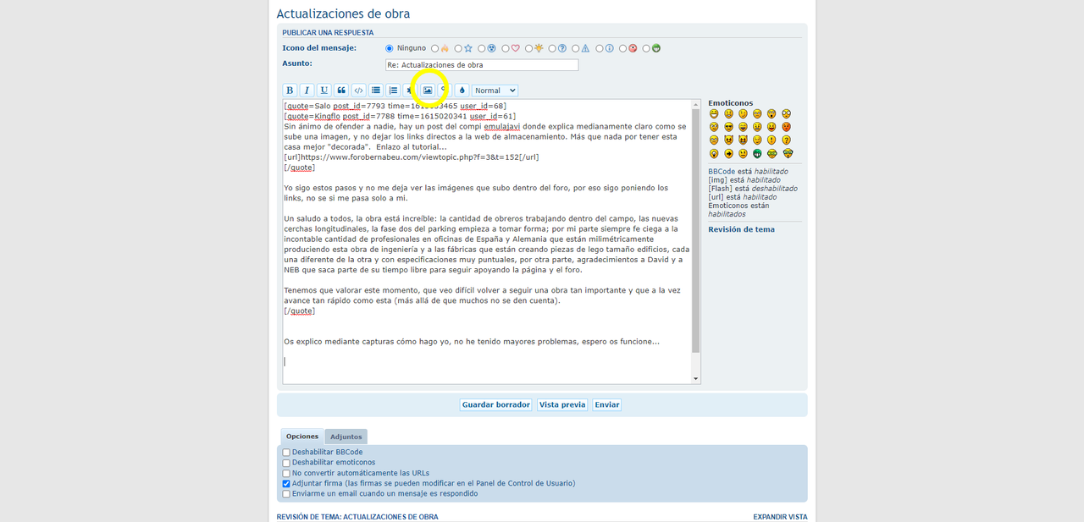Check Enviarme un email cuando responden
The height and width of the screenshot is (522, 1084).
click(x=286, y=494)
